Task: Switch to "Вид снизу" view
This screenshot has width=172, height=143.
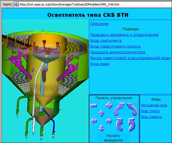Action: [150, 111]
